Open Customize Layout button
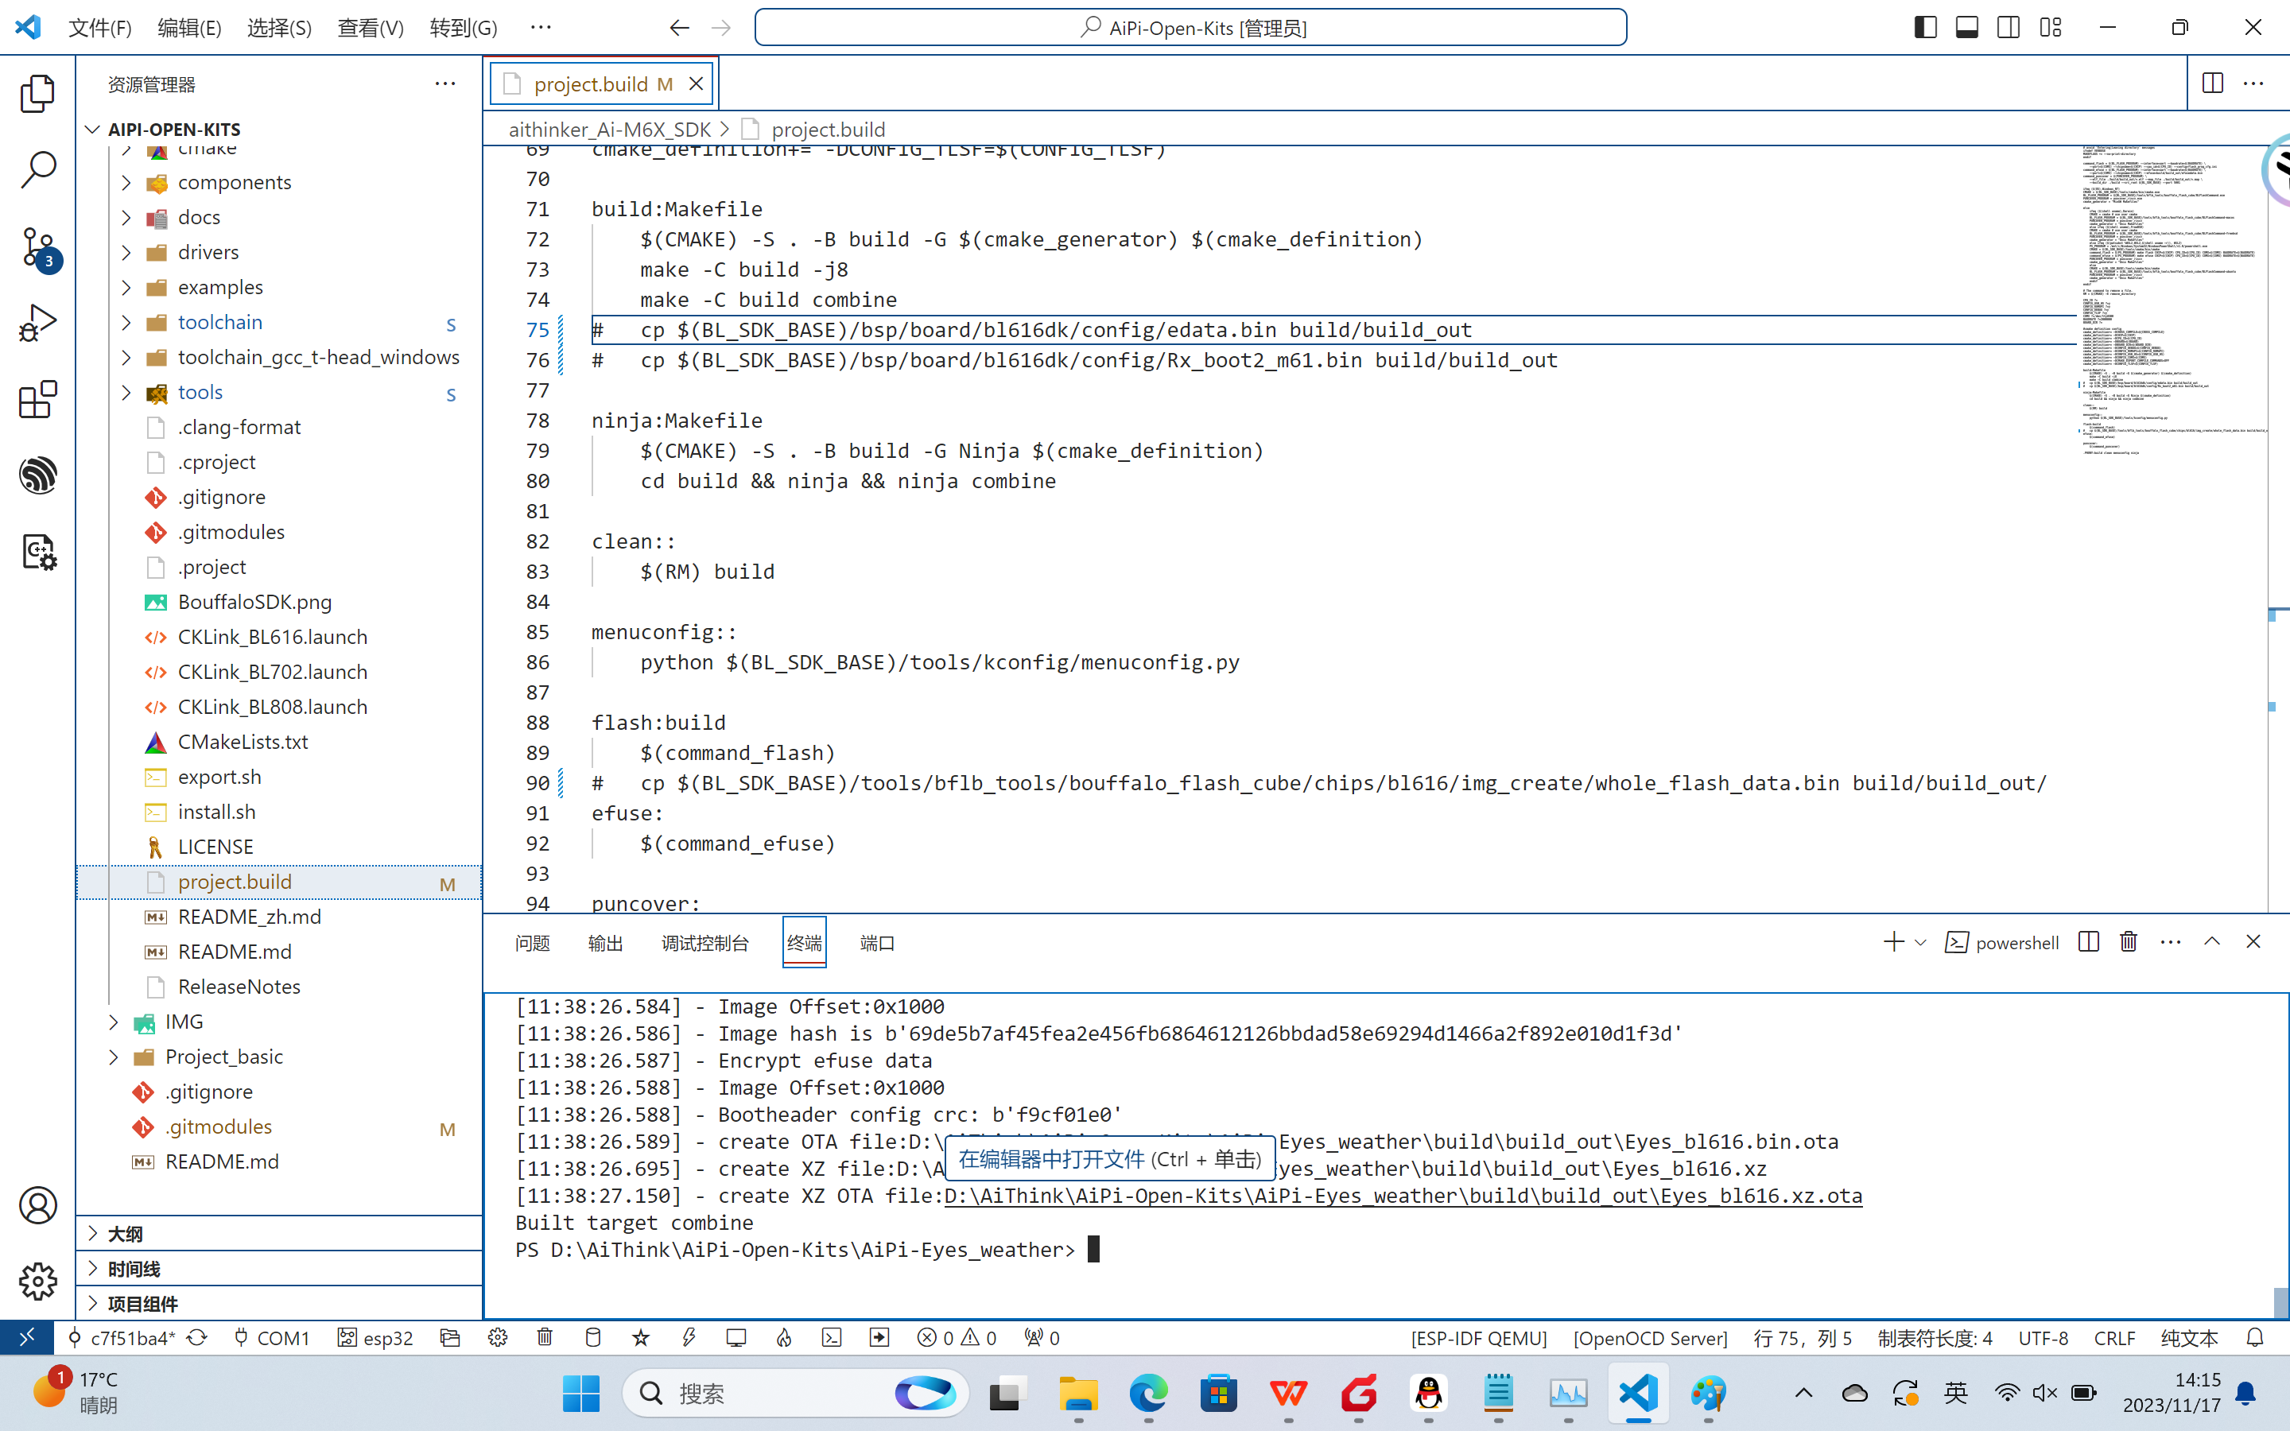 (x=2050, y=28)
